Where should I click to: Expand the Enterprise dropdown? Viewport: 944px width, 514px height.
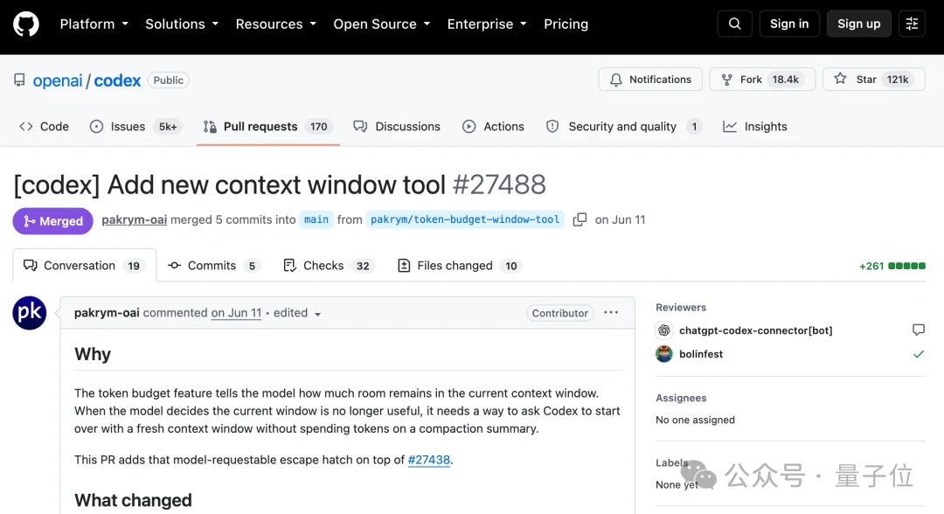click(487, 24)
